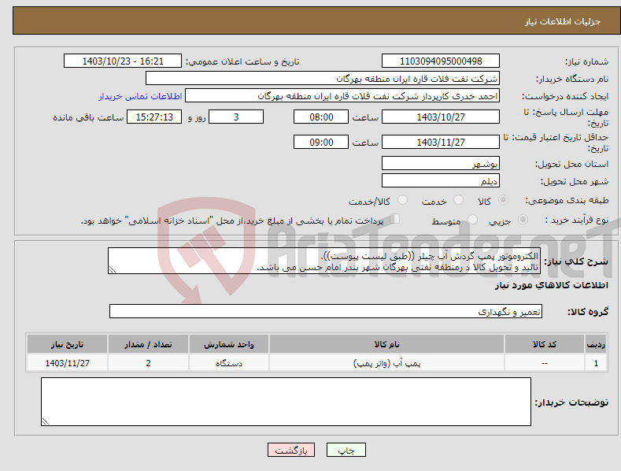Click the delivery city field دیلم
The width and height of the screenshot is (621, 471).
click(441, 181)
